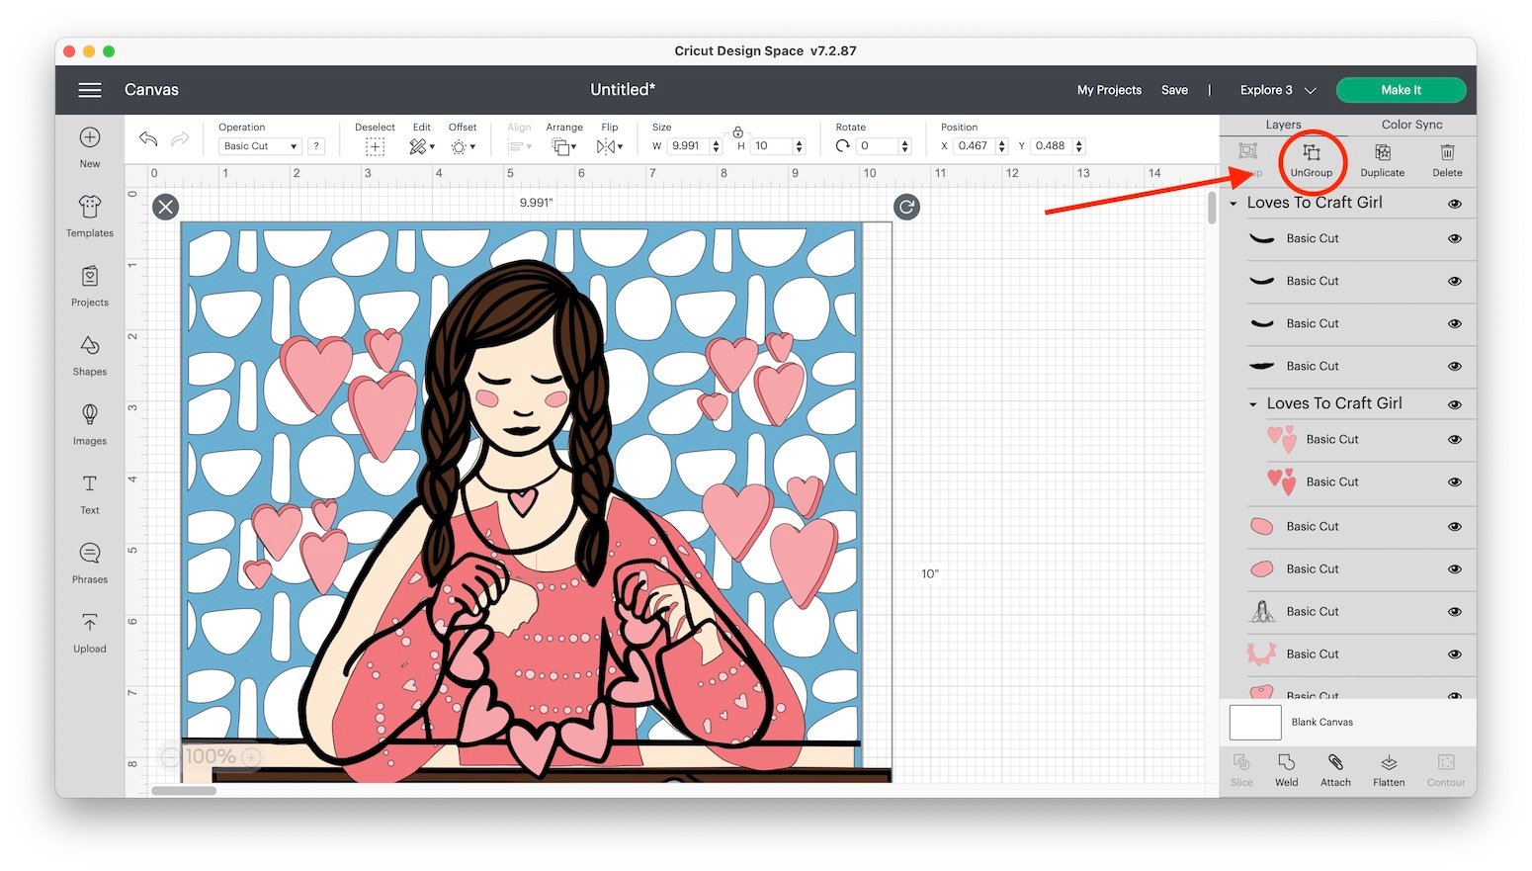Open the Flip dropdown
Viewport: 1532px width, 871px height.
click(x=610, y=146)
